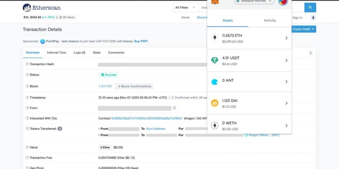Switch to the Internal Txns tab
Screen dimensions: 339x169
pyautogui.click(x=56, y=53)
